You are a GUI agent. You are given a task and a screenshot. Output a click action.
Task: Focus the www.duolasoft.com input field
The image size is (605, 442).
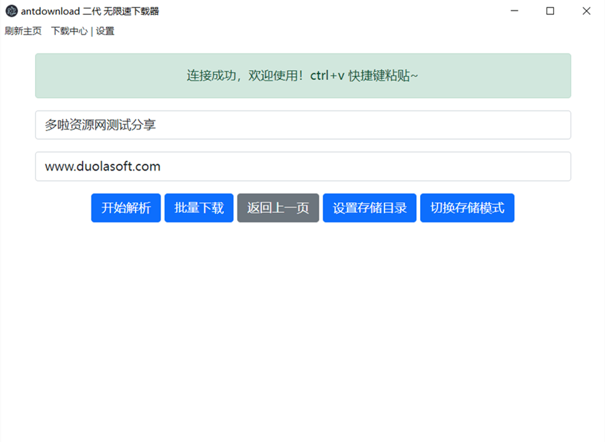(303, 166)
